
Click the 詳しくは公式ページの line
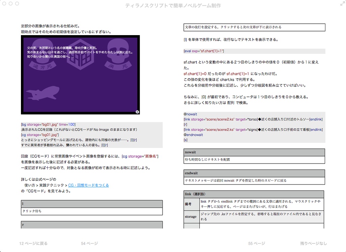point(39,179)
